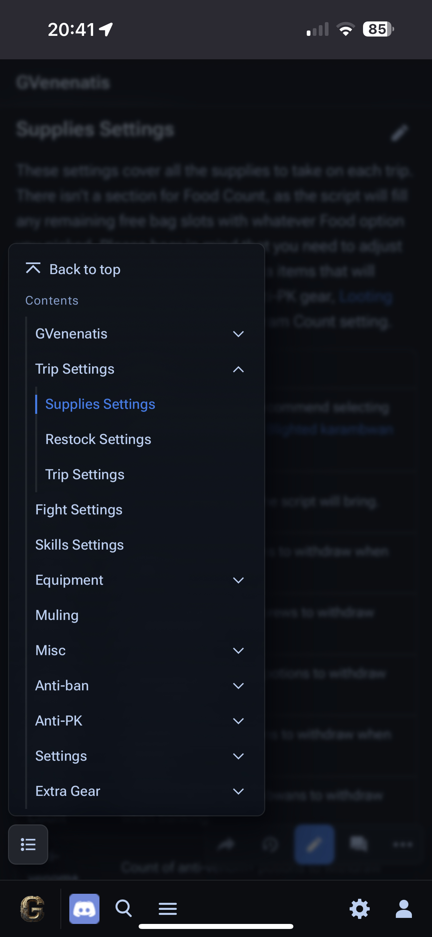Select the highlighted Supplies Settings entry

point(100,404)
